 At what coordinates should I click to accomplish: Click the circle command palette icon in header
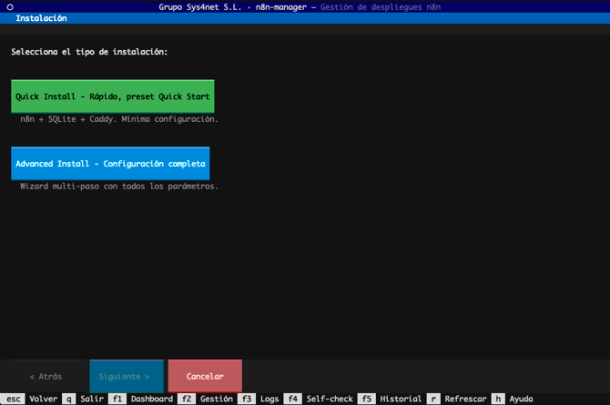pos(10,6)
